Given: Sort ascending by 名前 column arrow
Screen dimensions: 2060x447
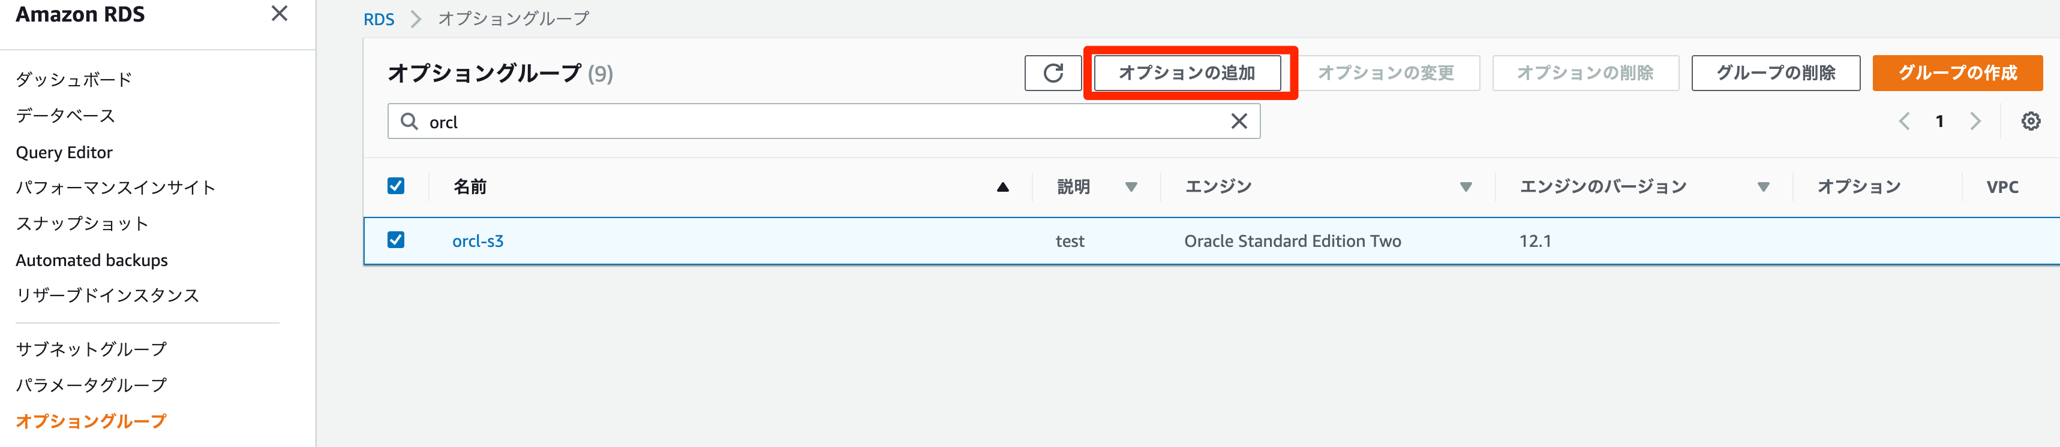Looking at the screenshot, I should pos(1002,187).
